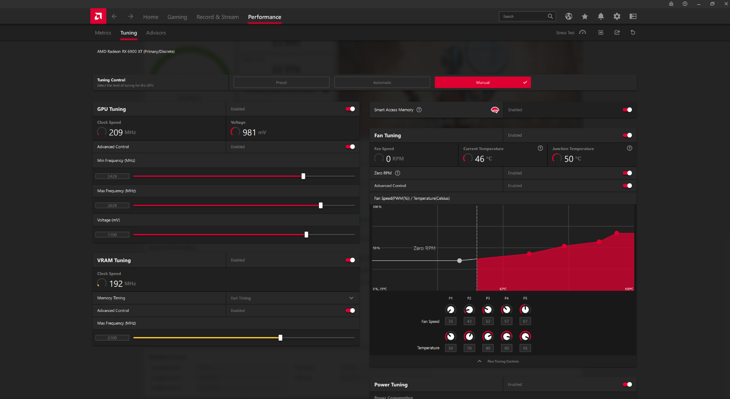Click the AMD logo icon

click(x=98, y=16)
